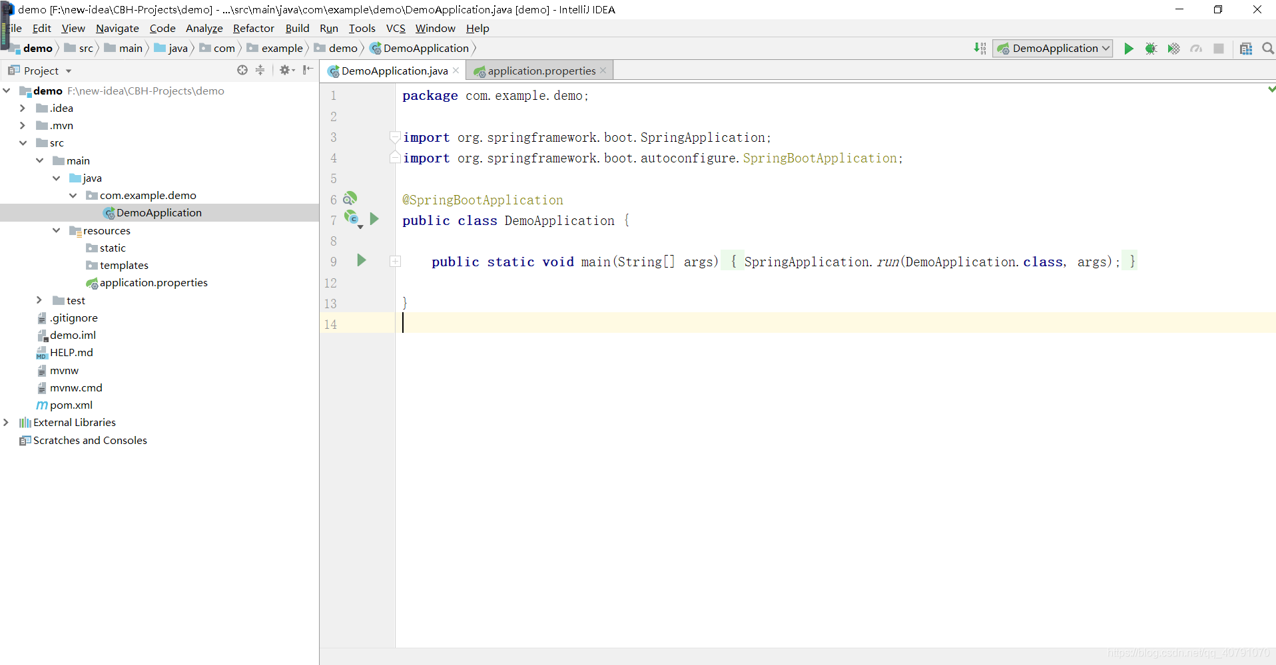
Task: Collapse com.example.demo package
Action: coord(73,195)
